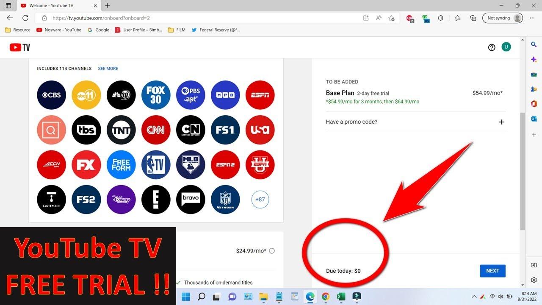Switch to the Welcome - YouTube TV tab
Viewport: 542px width, 305px height.
pyautogui.click(x=55, y=6)
